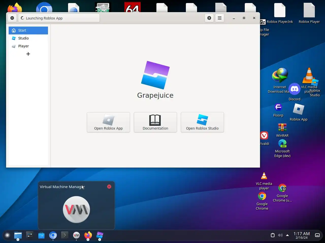This screenshot has height=243, width=325.
Task: Expand hidden system tray icons arrow
Action: tap(287, 235)
